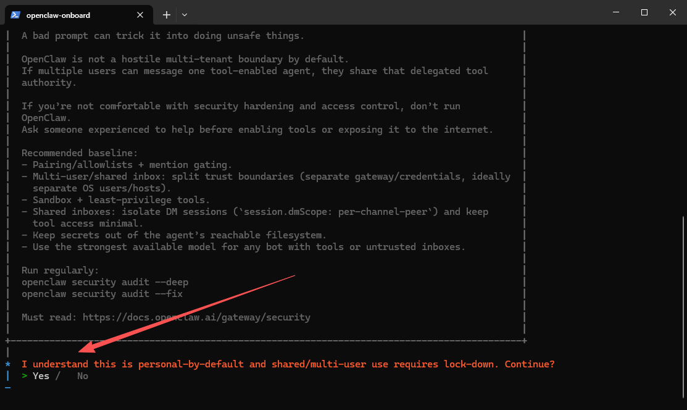Click the vertical scrollbar thumb
Image resolution: width=687 pixels, height=410 pixels.
tap(683, 303)
